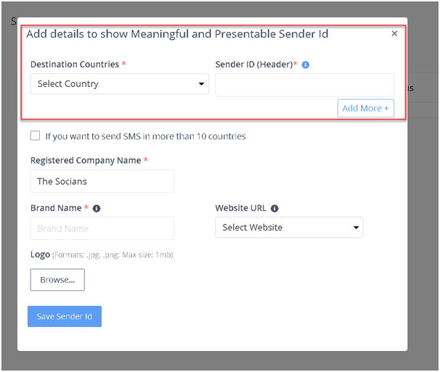Open the Select Country dropdown
440x372 pixels.
click(x=120, y=84)
